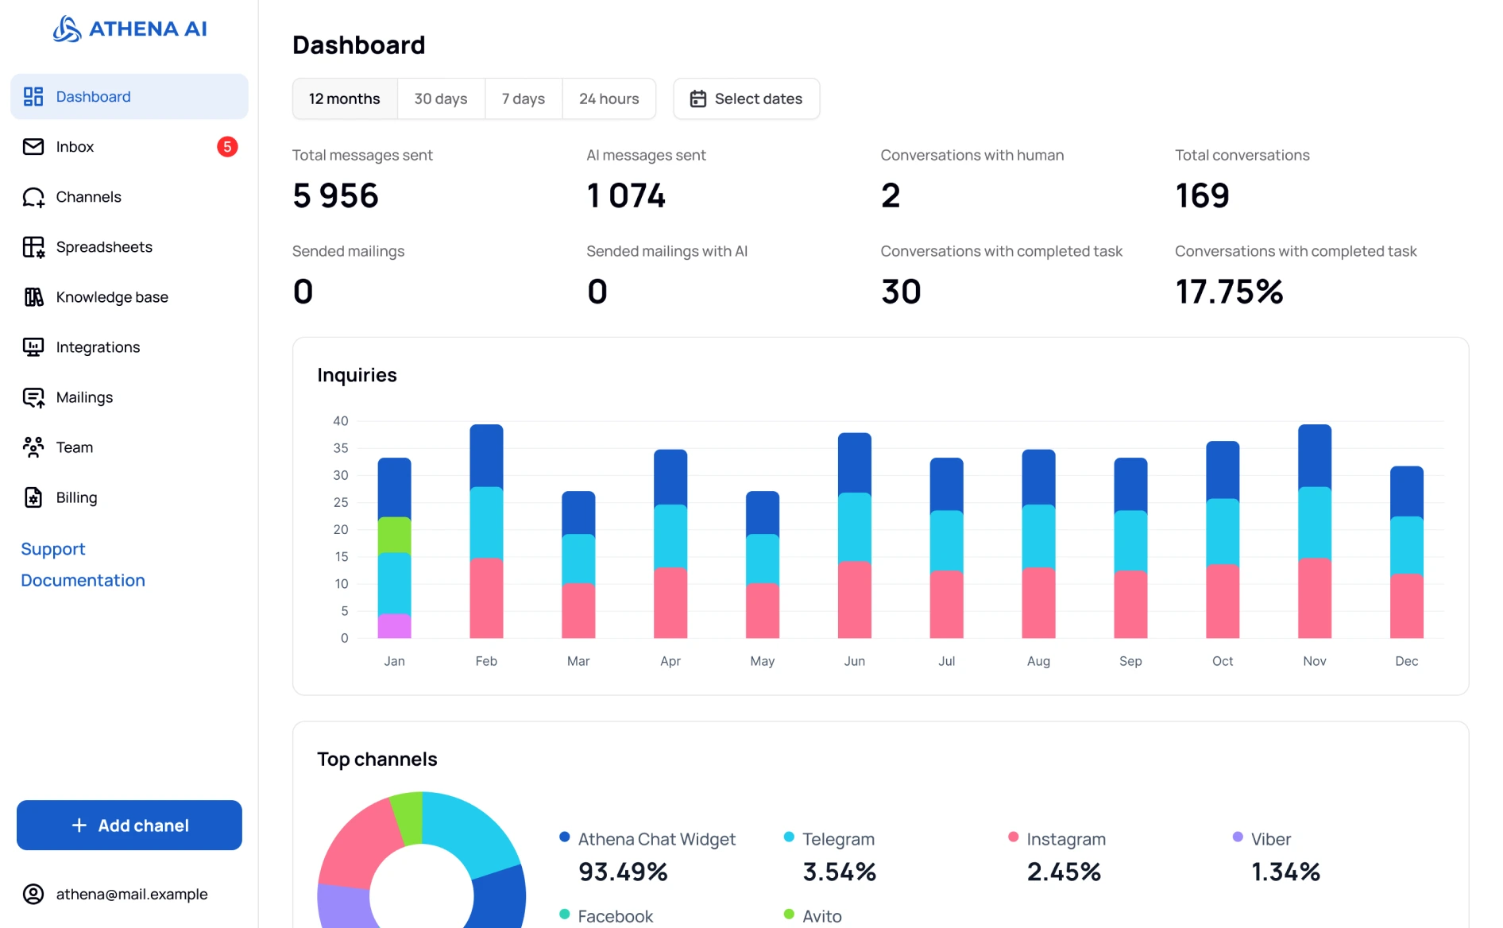Click the Channels chat bubble icon

33,197
